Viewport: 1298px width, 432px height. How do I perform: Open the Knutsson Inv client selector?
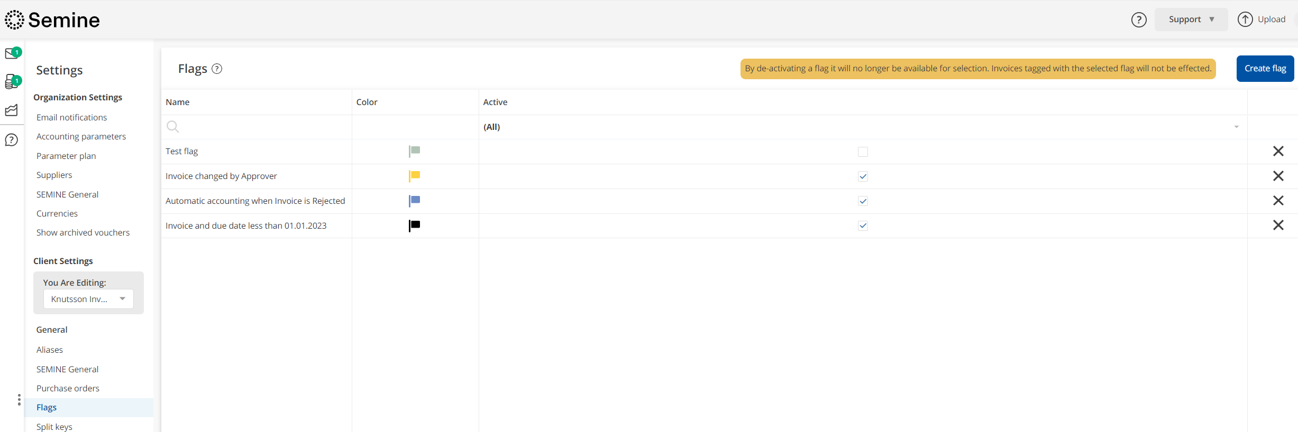click(x=88, y=299)
